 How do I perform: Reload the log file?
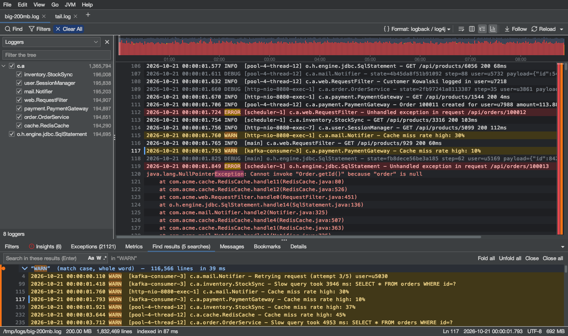tap(543, 29)
